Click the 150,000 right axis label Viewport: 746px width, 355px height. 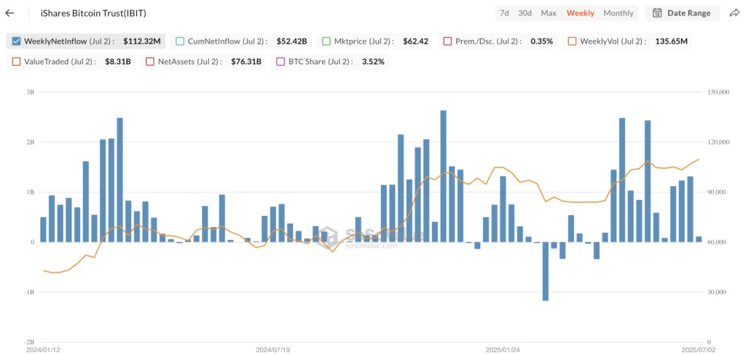click(x=719, y=92)
